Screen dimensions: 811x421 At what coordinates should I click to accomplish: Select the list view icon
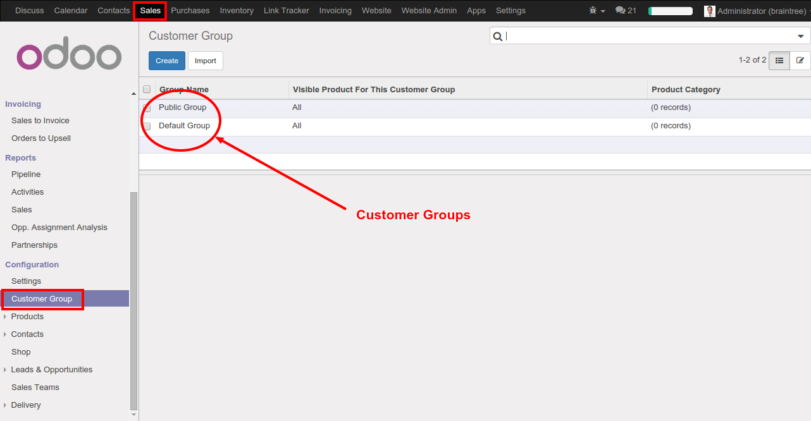click(x=779, y=60)
